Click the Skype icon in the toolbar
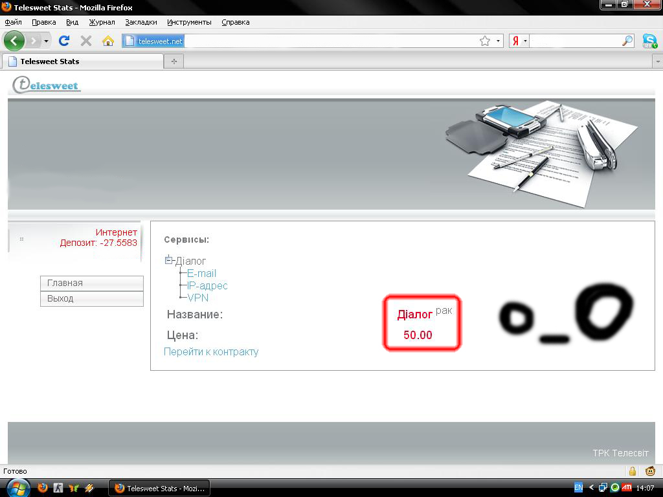Viewport: 663px width, 497px height. tap(649, 41)
